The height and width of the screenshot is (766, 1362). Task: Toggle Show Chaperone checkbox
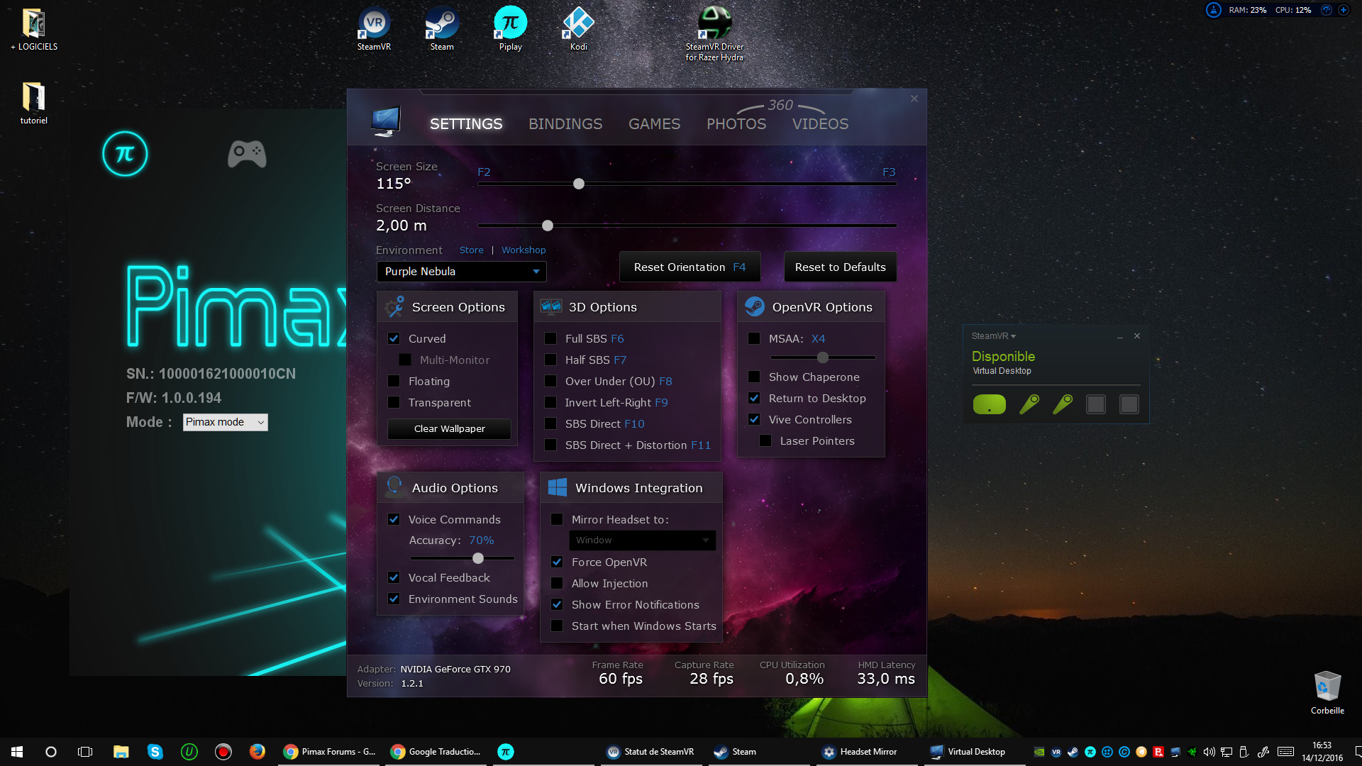[754, 377]
